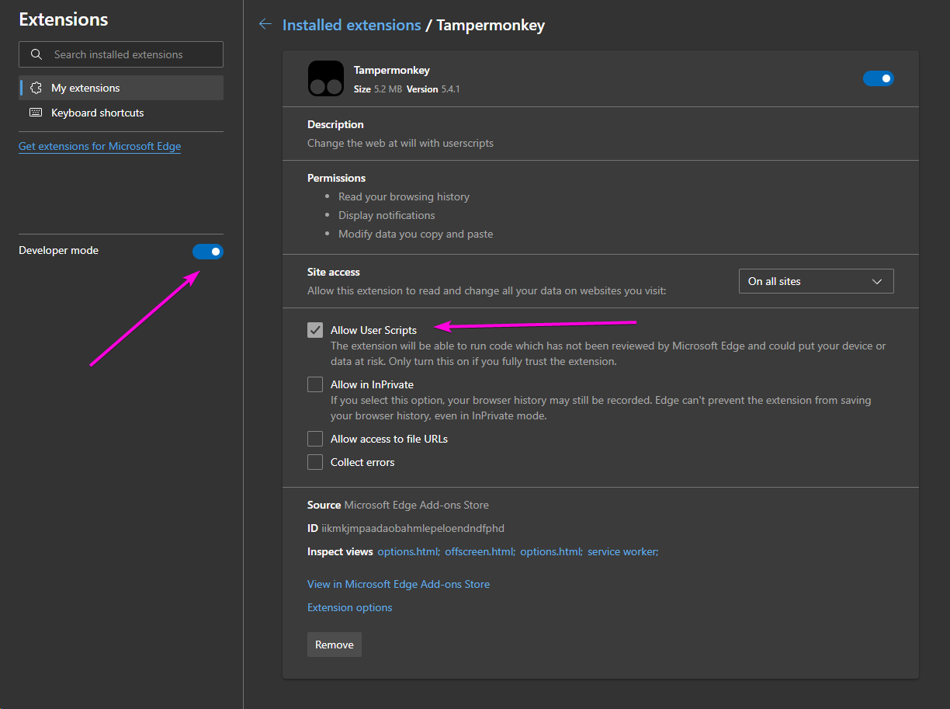Enable Allow in InPrivate checkbox
This screenshot has height=709, width=950.
(315, 384)
